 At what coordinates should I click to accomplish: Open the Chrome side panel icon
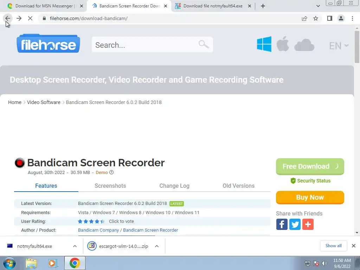[330, 18]
